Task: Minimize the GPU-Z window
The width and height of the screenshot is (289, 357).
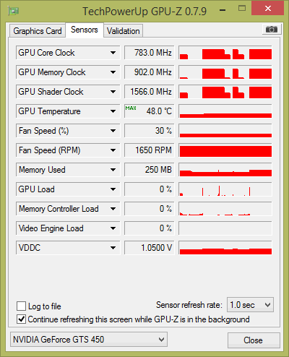Action: [x=223, y=10]
